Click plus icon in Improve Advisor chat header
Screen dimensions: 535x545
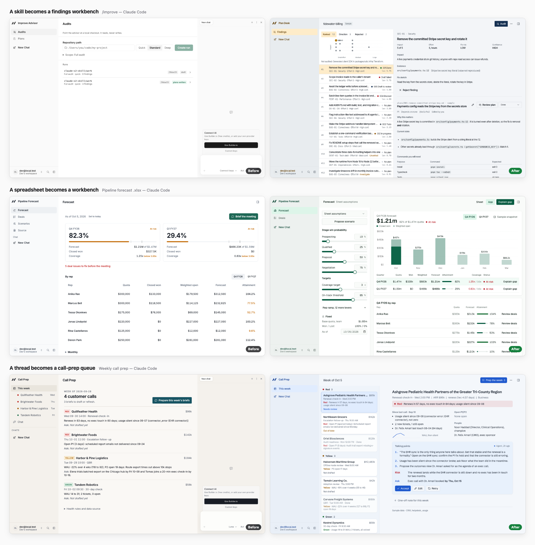[252, 22]
